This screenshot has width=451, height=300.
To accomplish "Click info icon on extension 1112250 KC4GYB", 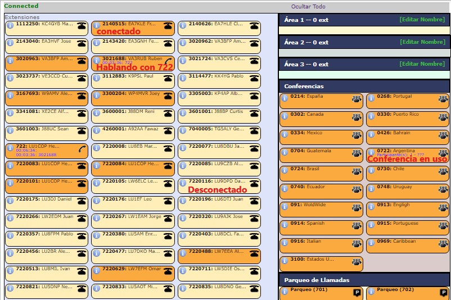I will [10, 25].
